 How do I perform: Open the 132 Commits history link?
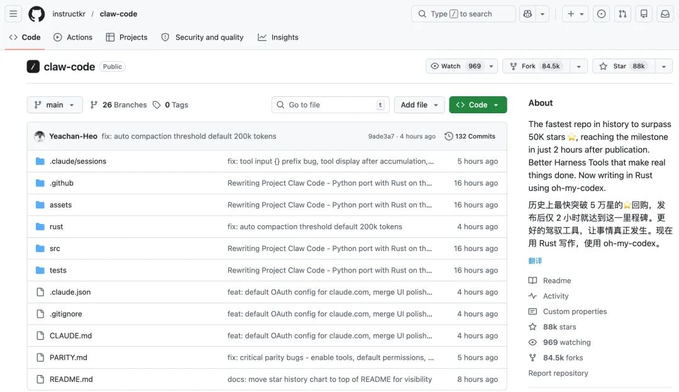click(x=470, y=137)
